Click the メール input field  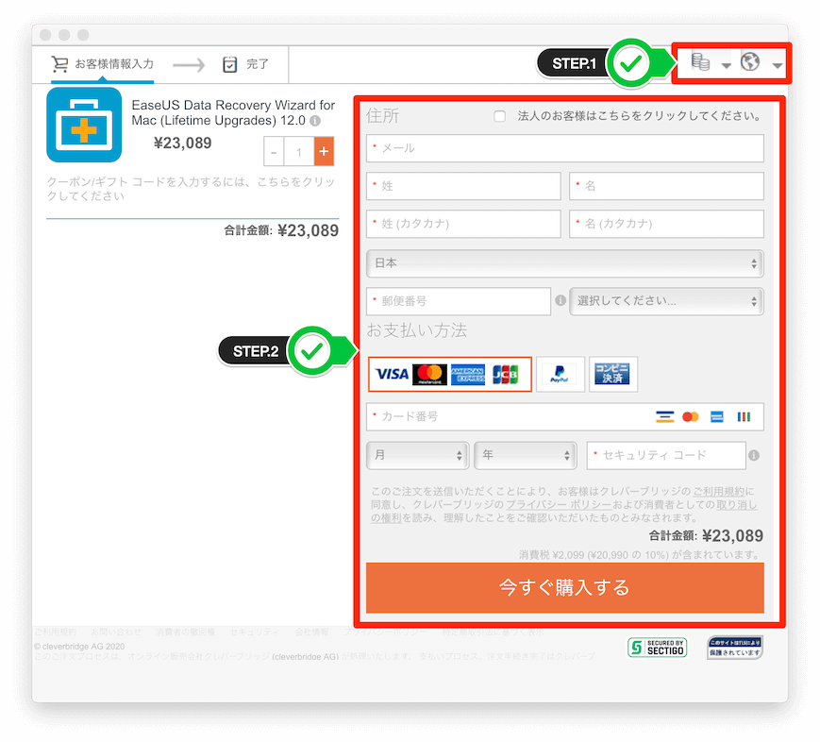(565, 148)
